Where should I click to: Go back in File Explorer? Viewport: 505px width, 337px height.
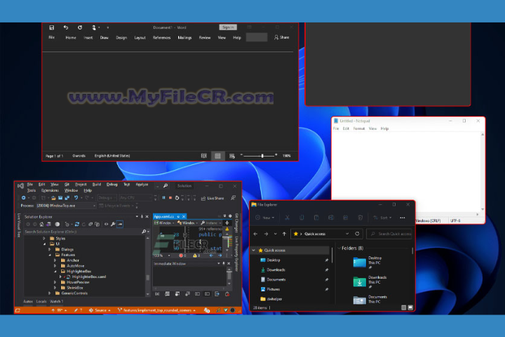(255, 234)
